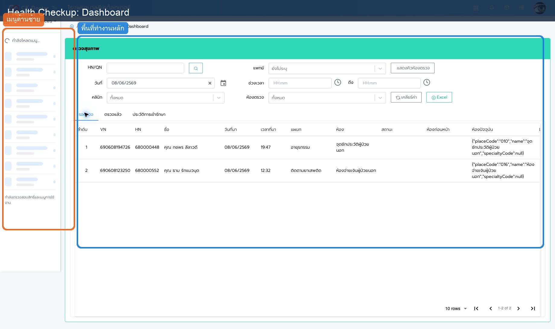The image size is (555, 329).
Task: Click the เคลียร์ค่า reset button
Action: pos(406,97)
